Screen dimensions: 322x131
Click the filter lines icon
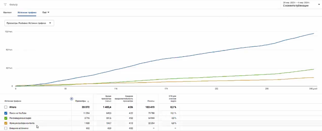(5, 4)
